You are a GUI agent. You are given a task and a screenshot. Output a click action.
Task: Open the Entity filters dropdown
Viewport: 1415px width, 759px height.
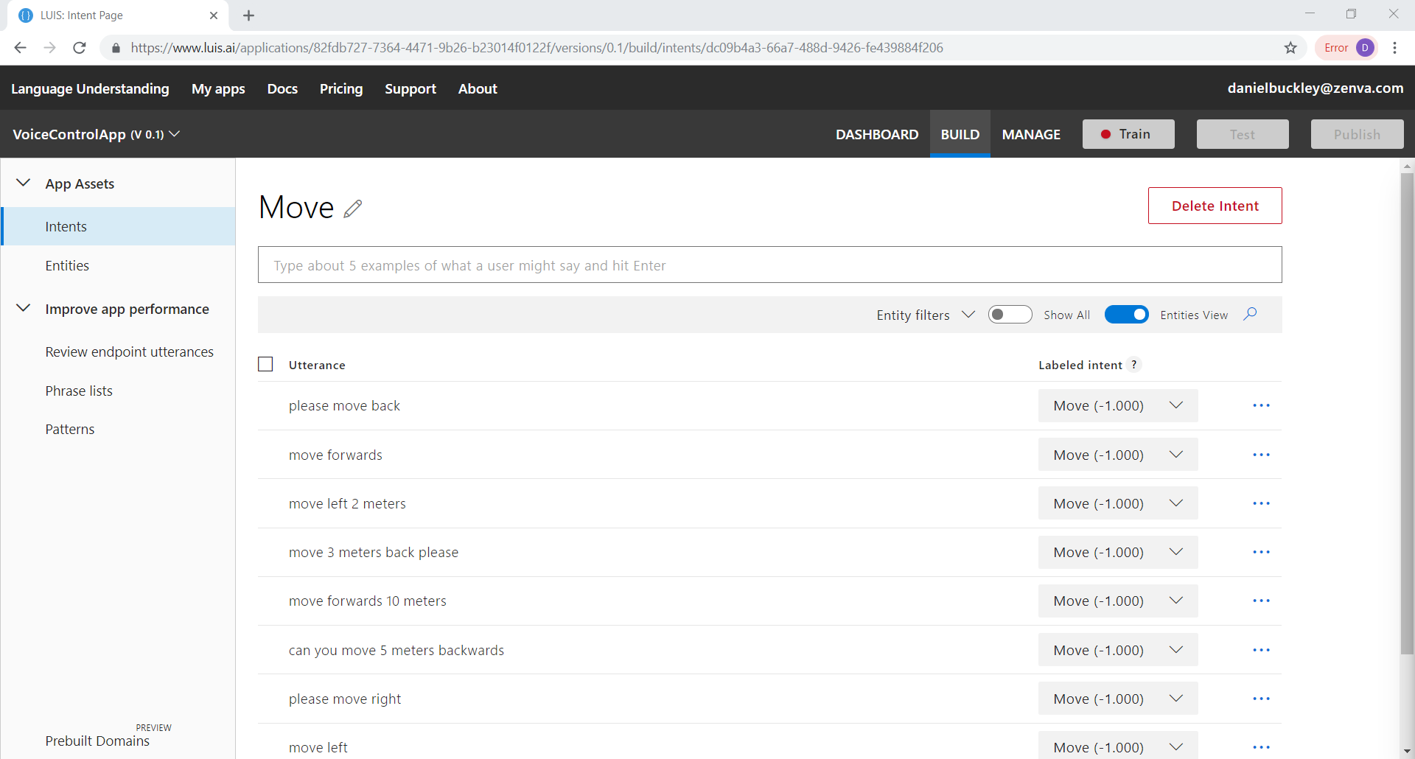(926, 315)
